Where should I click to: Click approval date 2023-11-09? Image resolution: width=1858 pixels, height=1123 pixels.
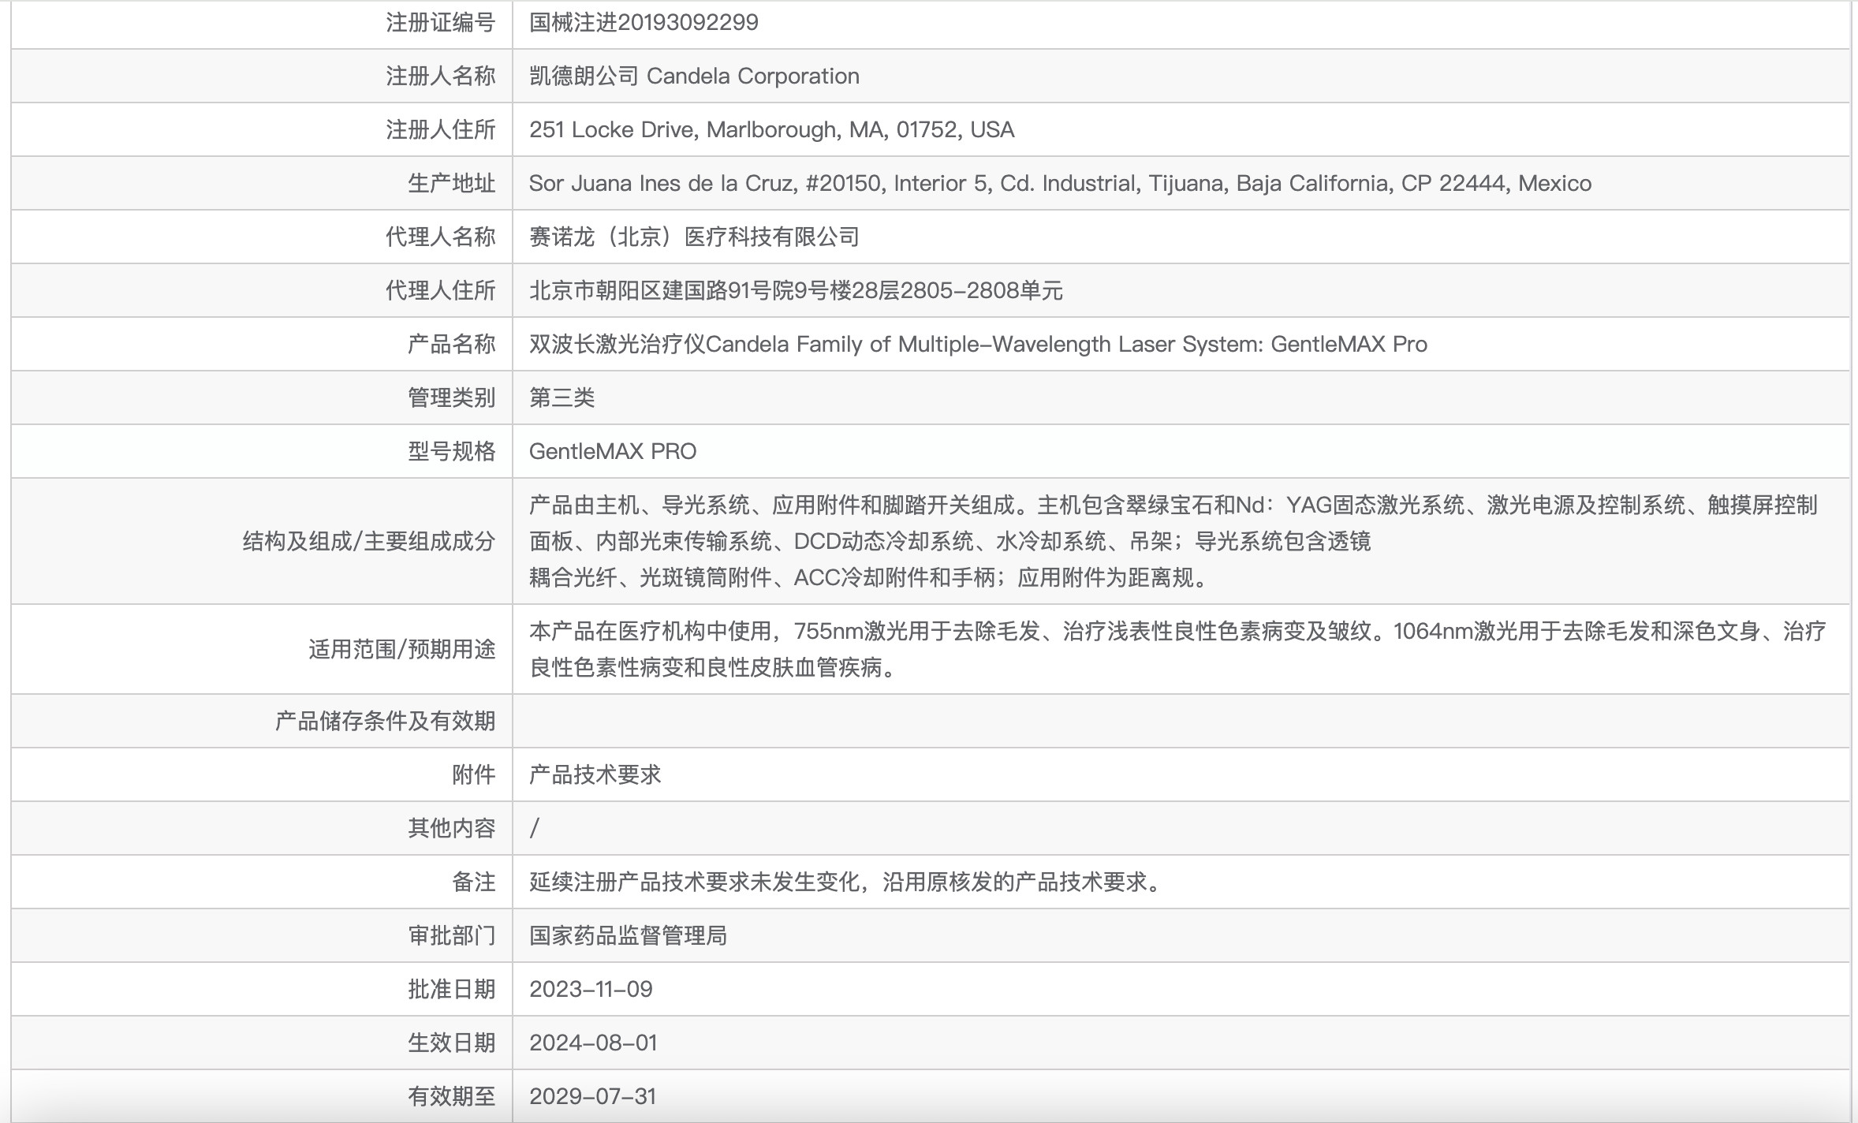[591, 989]
